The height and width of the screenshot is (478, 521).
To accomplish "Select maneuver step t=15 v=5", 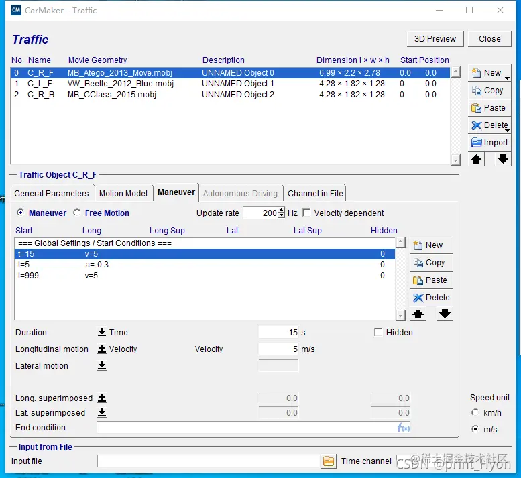I will coord(205,254).
